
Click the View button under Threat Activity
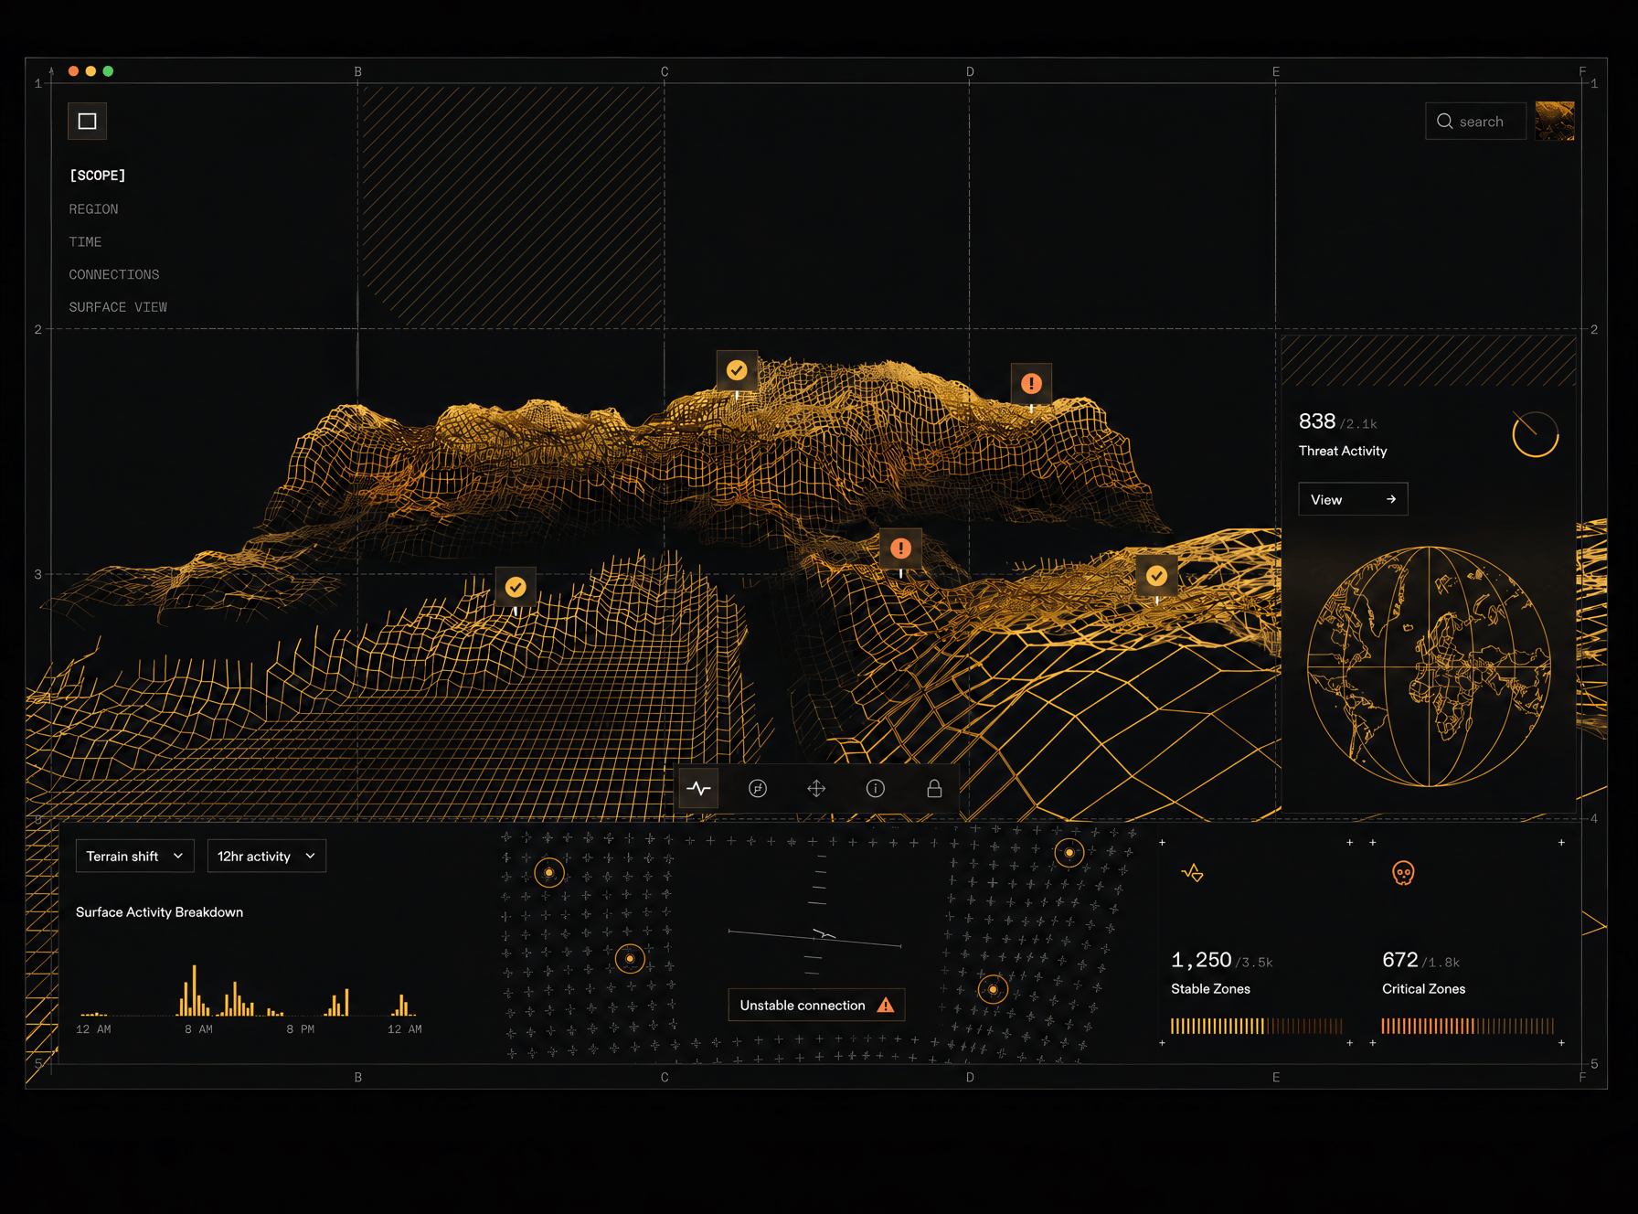click(1353, 499)
